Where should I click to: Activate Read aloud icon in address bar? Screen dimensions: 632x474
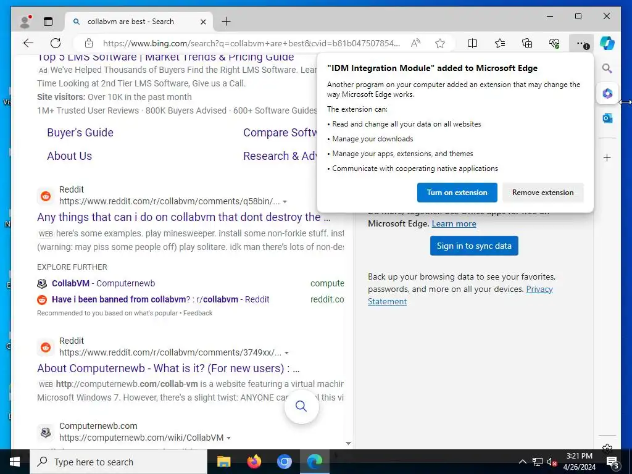click(x=415, y=43)
